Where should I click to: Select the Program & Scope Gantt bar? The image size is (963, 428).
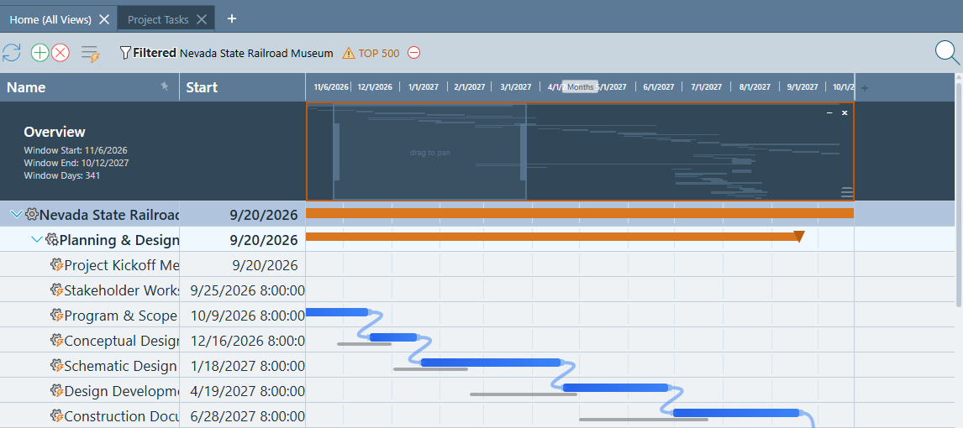coord(337,312)
